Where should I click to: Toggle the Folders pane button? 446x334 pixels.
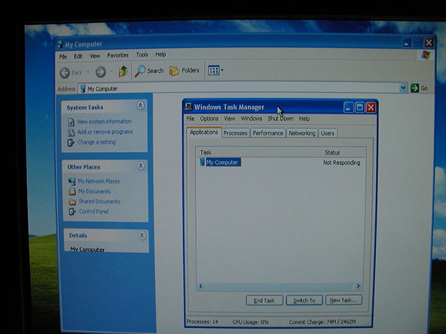coord(185,71)
